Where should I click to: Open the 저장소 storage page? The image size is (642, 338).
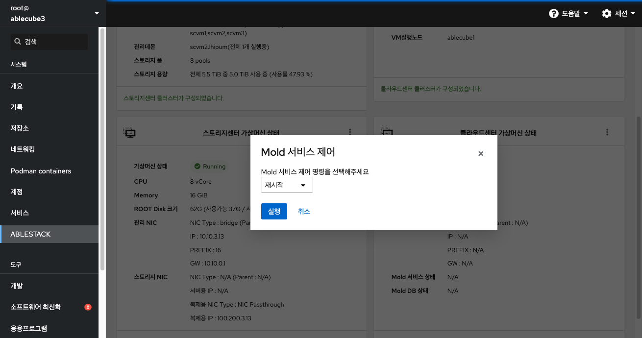pyautogui.click(x=49, y=128)
